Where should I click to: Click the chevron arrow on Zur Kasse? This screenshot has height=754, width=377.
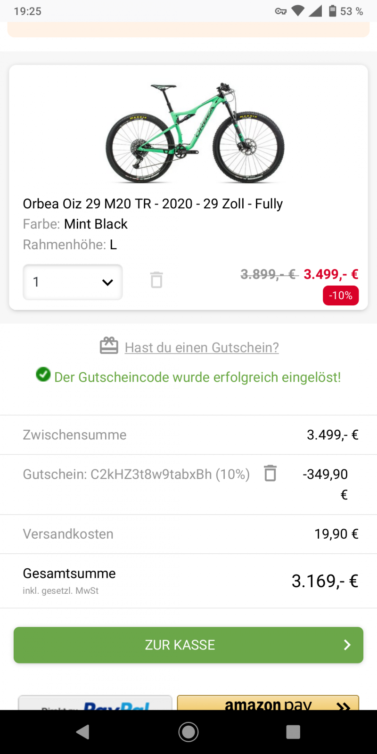347,645
